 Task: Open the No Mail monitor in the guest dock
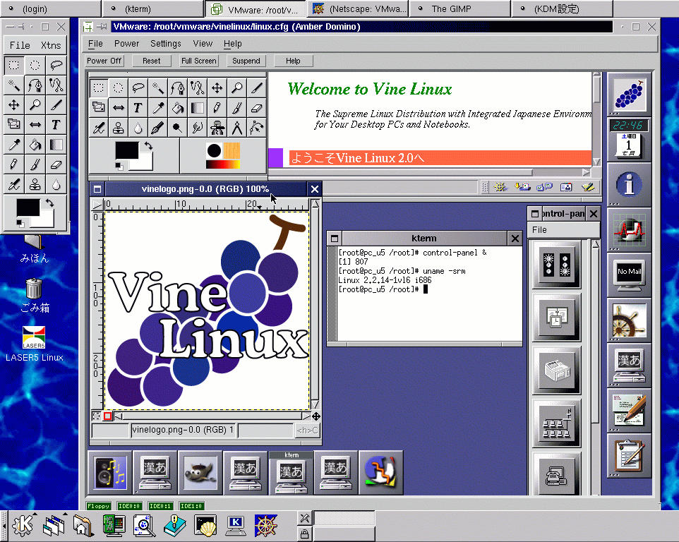(629, 275)
